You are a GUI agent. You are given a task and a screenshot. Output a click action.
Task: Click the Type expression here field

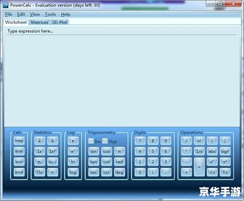tap(122, 31)
